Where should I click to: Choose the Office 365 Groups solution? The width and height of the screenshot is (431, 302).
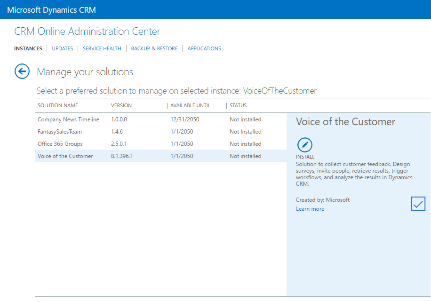coord(60,144)
